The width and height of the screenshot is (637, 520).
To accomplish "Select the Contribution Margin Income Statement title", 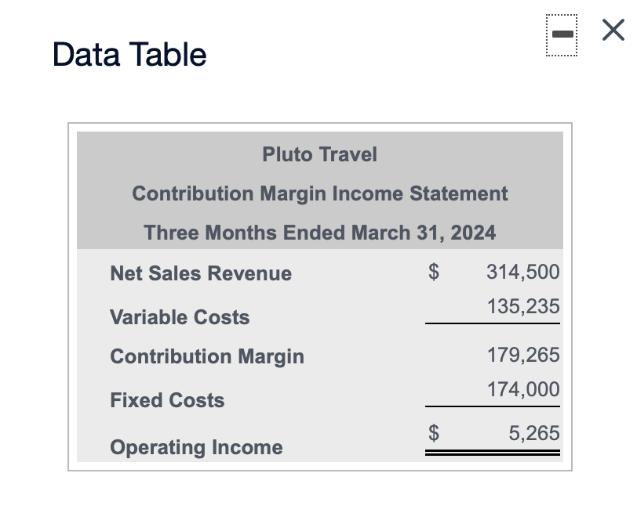I will (x=319, y=193).
